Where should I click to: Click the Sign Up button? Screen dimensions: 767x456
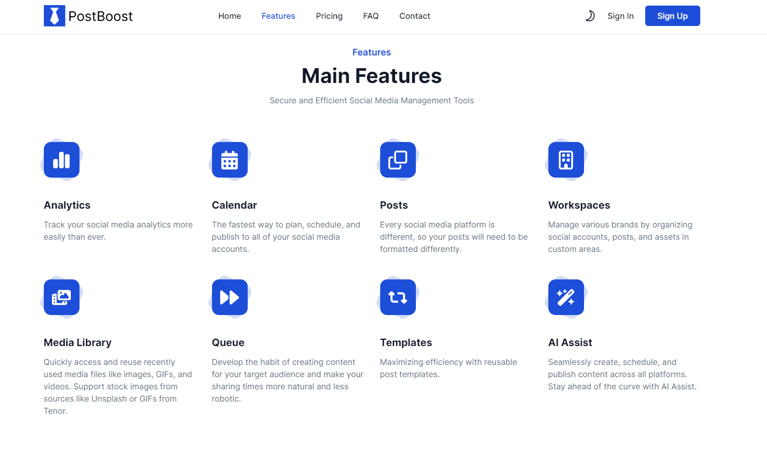pyautogui.click(x=672, y=16)
